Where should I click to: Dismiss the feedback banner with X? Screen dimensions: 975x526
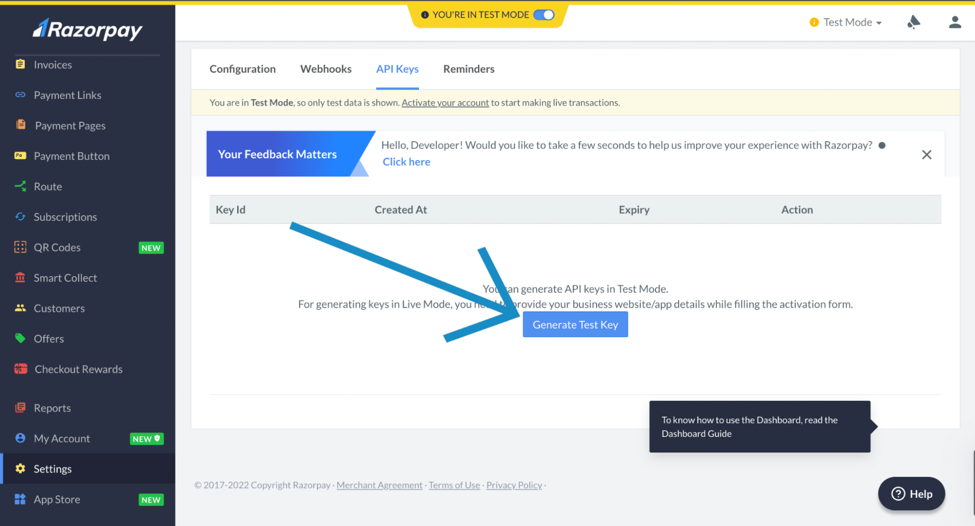click(x=926, y=154)
